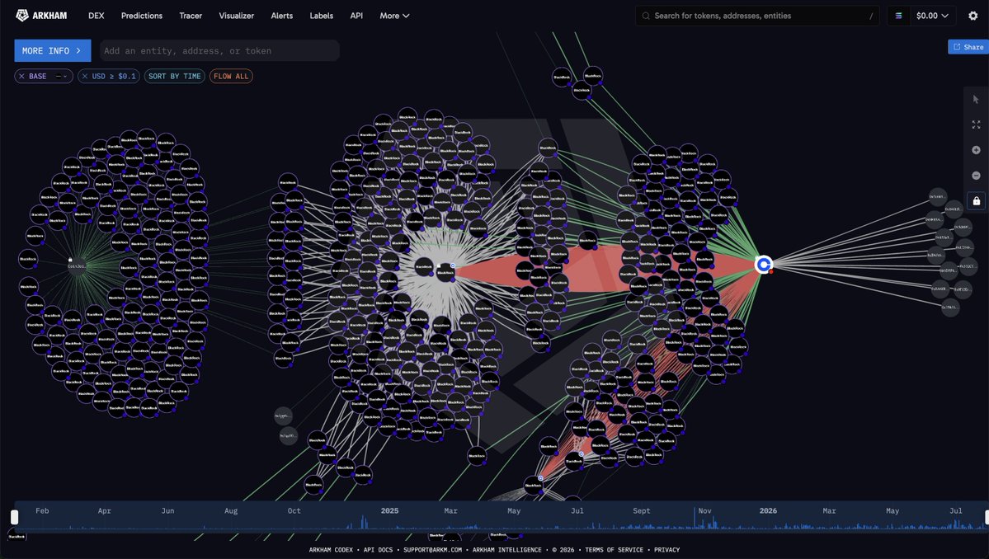The image size is (989, 559).
Task: Click the fit-to-screen expand icon
Action: (976, 124)
